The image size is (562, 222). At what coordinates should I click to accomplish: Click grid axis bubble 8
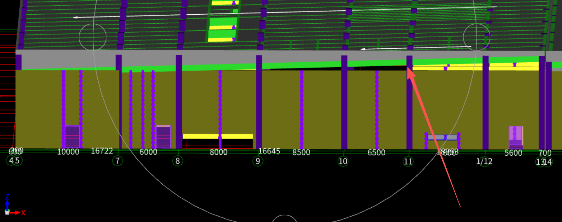(x=177, y=161)
